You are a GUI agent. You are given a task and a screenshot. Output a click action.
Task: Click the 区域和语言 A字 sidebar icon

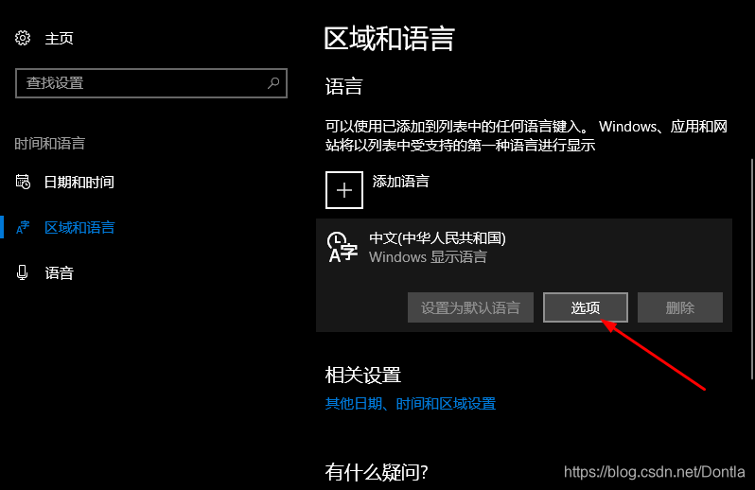pos(23,227)
